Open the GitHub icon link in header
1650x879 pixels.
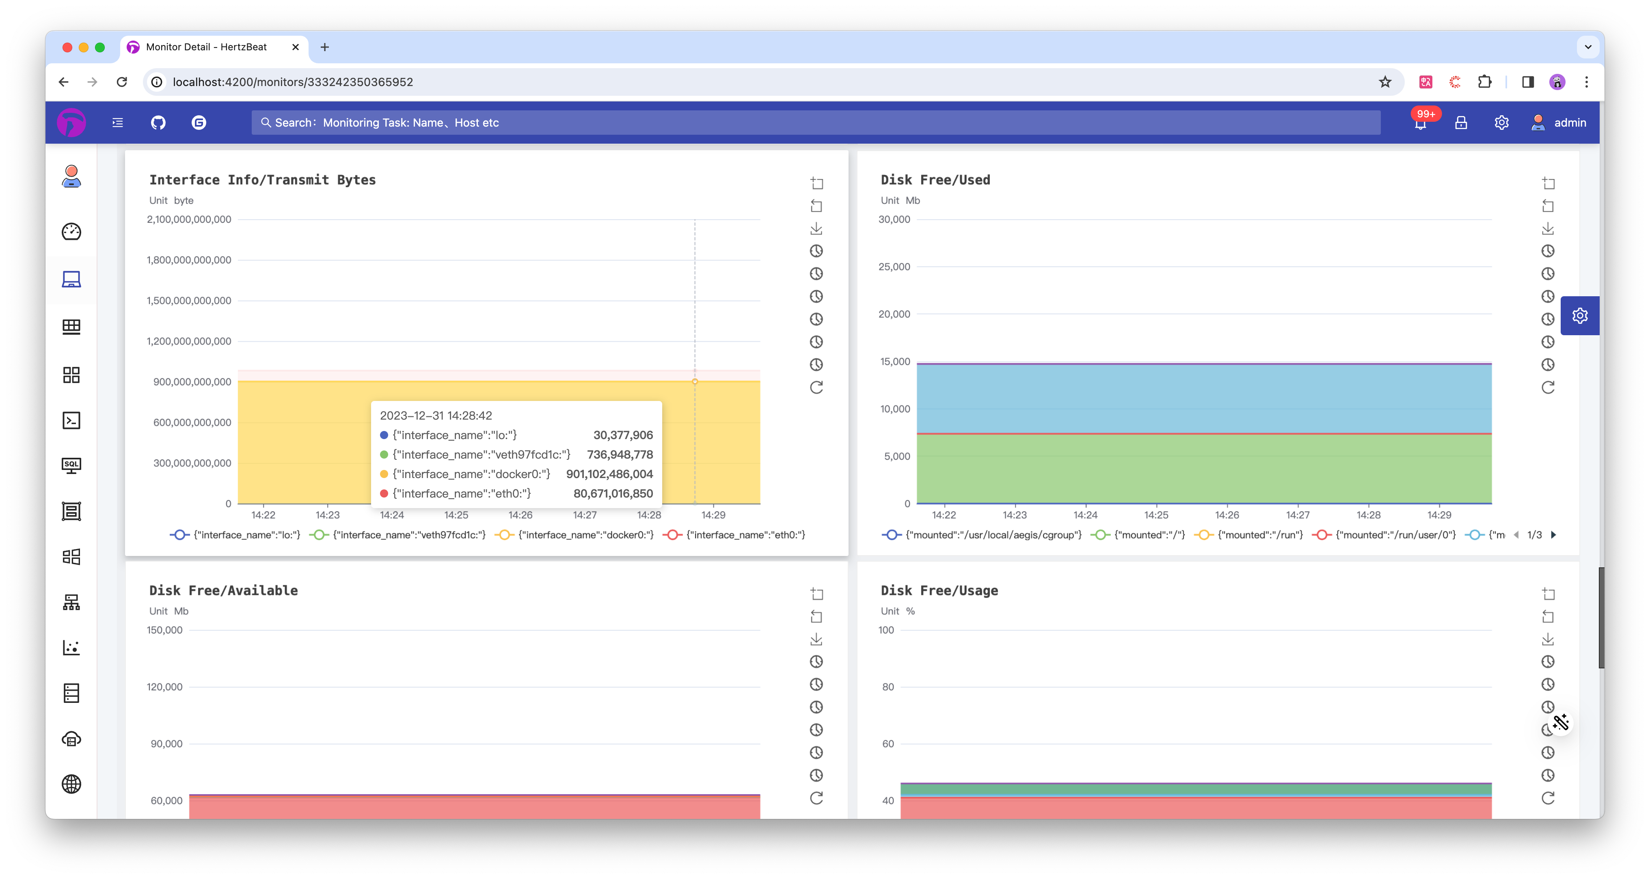tap(158, 122)
